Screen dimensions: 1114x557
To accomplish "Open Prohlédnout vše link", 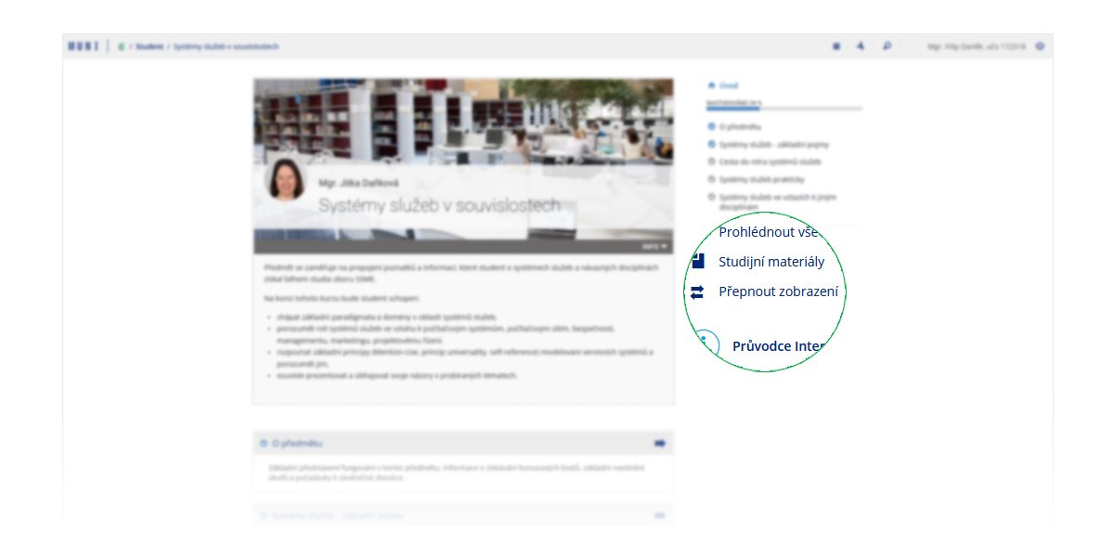I will [768, 232].
